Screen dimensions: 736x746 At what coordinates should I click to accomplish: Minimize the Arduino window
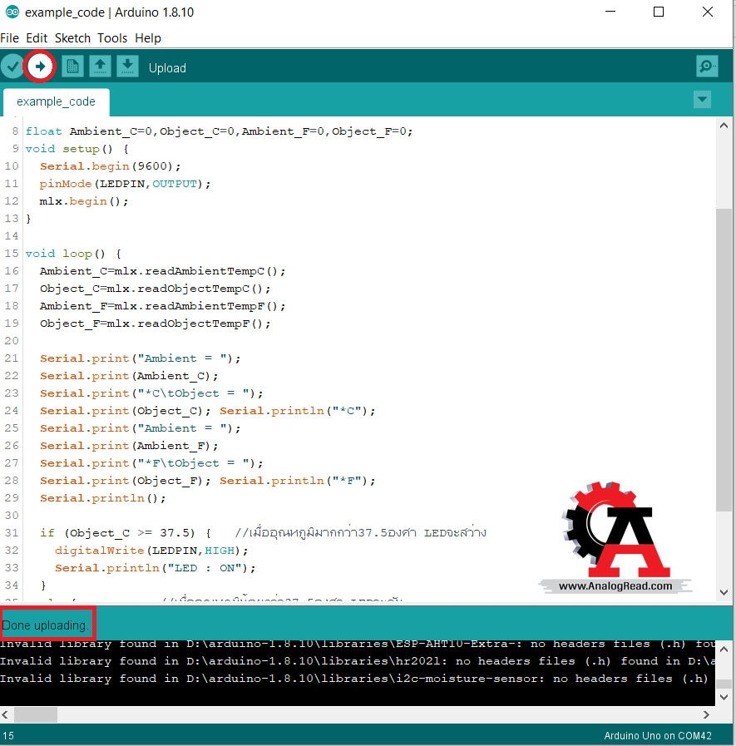click(610, 12)
